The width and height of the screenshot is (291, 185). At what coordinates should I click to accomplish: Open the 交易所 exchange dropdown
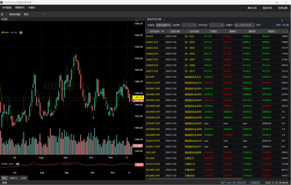click(x=163, y=25)
